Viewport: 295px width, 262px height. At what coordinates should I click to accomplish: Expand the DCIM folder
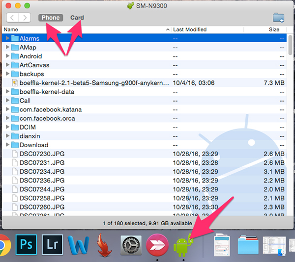click(x=7, y=127)
